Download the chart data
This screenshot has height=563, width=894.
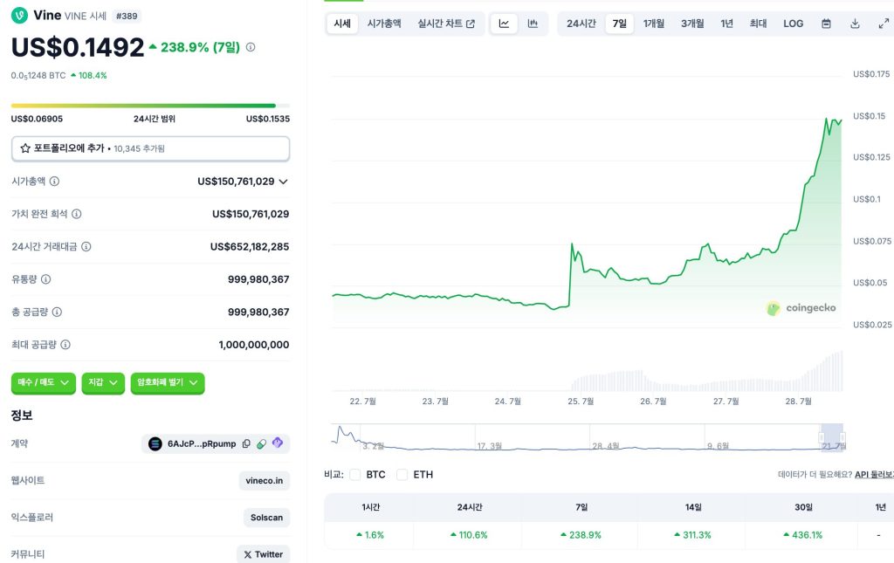pos(855,24)
